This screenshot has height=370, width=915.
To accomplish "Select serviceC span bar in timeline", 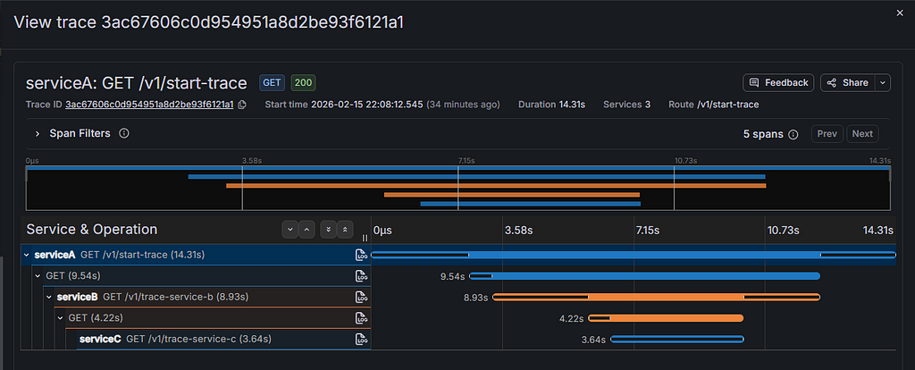I will click(677, 339).
